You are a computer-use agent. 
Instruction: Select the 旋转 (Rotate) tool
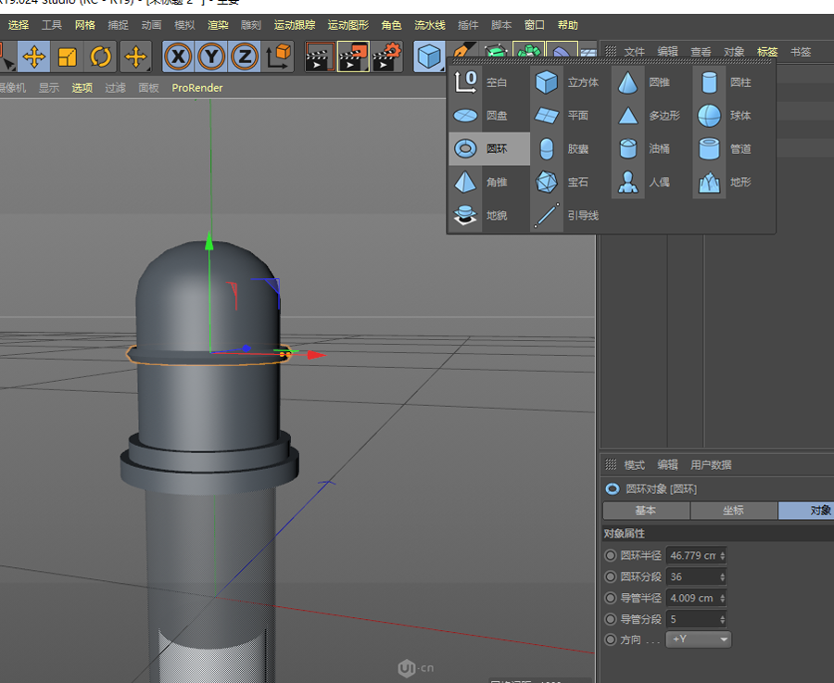coord(102,57)
